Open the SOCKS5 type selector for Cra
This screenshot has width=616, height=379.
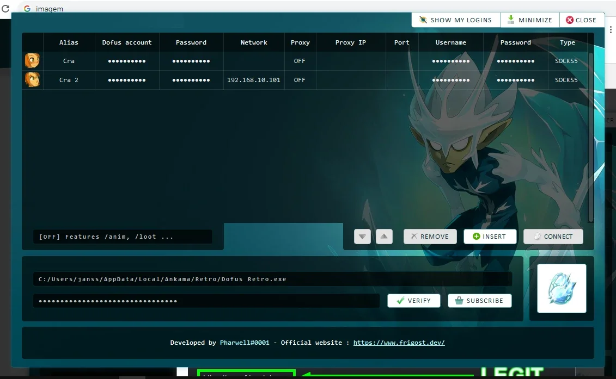click(566, 61)
